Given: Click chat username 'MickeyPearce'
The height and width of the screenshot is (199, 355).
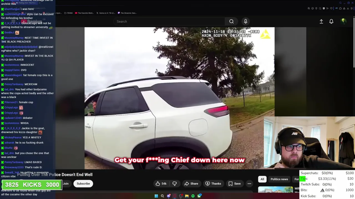Looking at the screenshot, I should (x=13, y=138).
